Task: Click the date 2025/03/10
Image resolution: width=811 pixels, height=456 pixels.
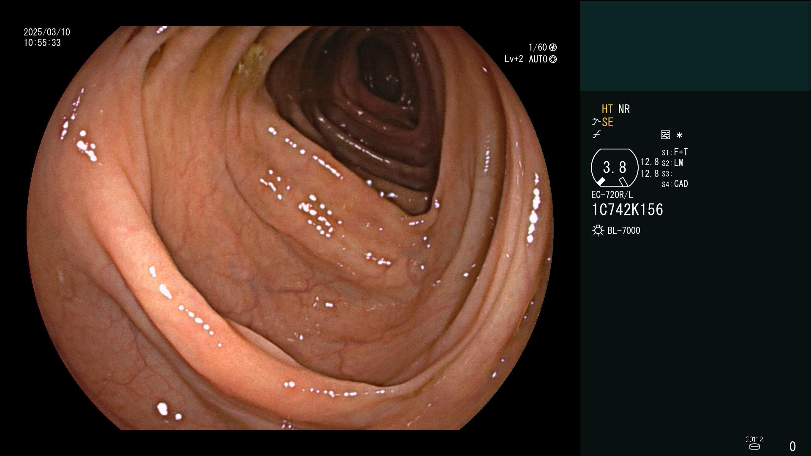Action: click(x=47, y=32)
